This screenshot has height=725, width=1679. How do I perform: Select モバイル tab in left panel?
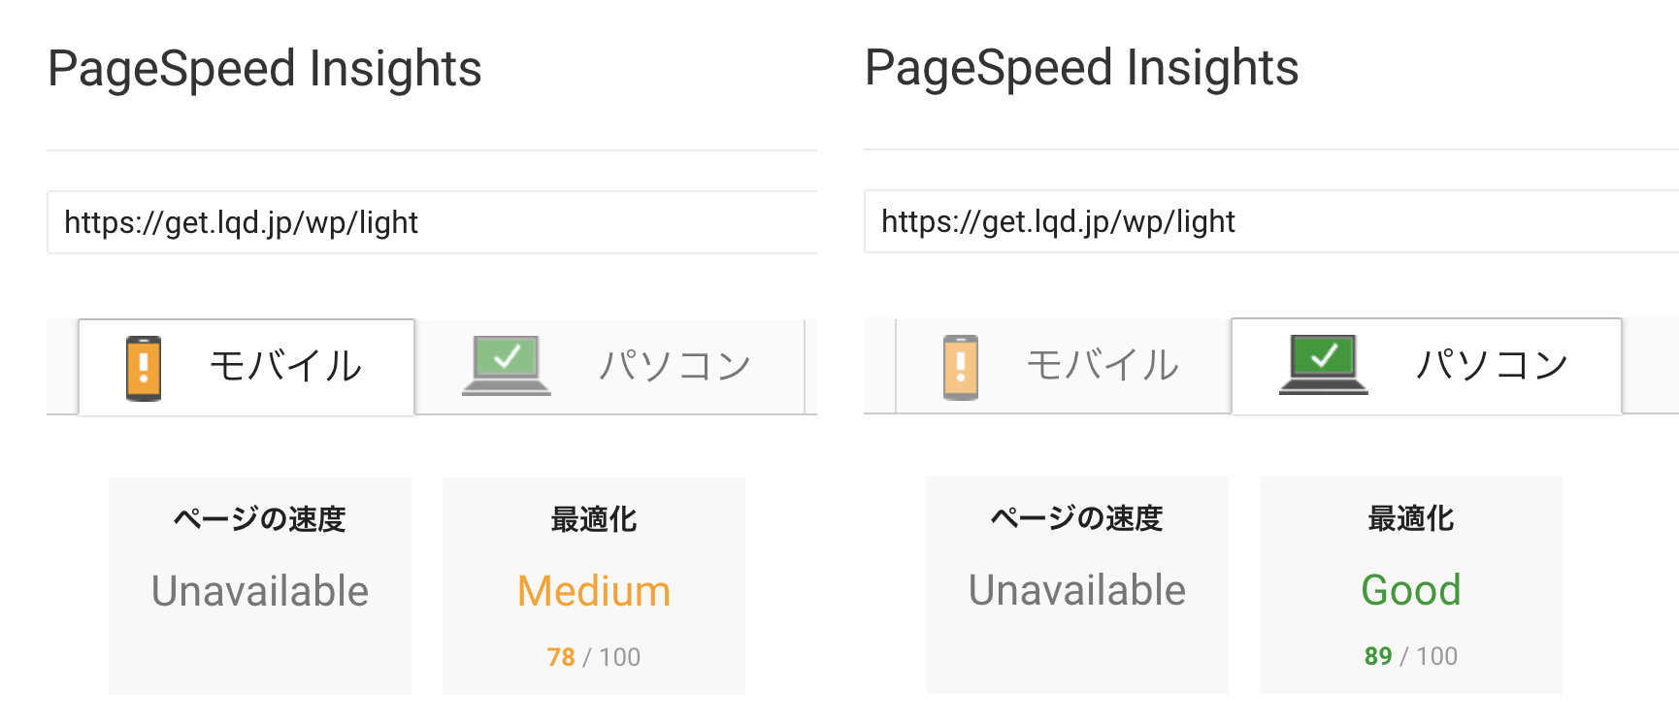(x=247, y=367)
